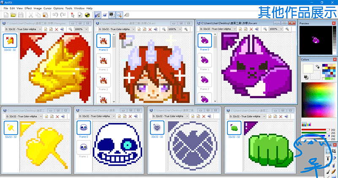Open the Image menu
The width and height of the screenshot is (338, 178).
point(38,8)
